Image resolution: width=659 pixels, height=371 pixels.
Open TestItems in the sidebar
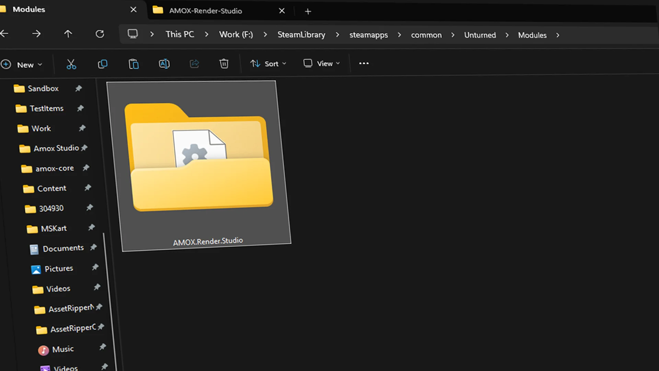click(39, 109)
